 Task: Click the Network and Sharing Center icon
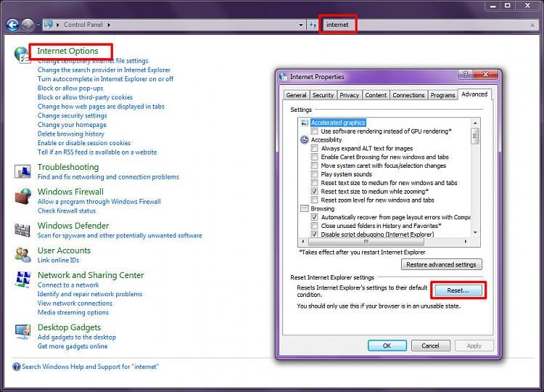click(23, 279)
